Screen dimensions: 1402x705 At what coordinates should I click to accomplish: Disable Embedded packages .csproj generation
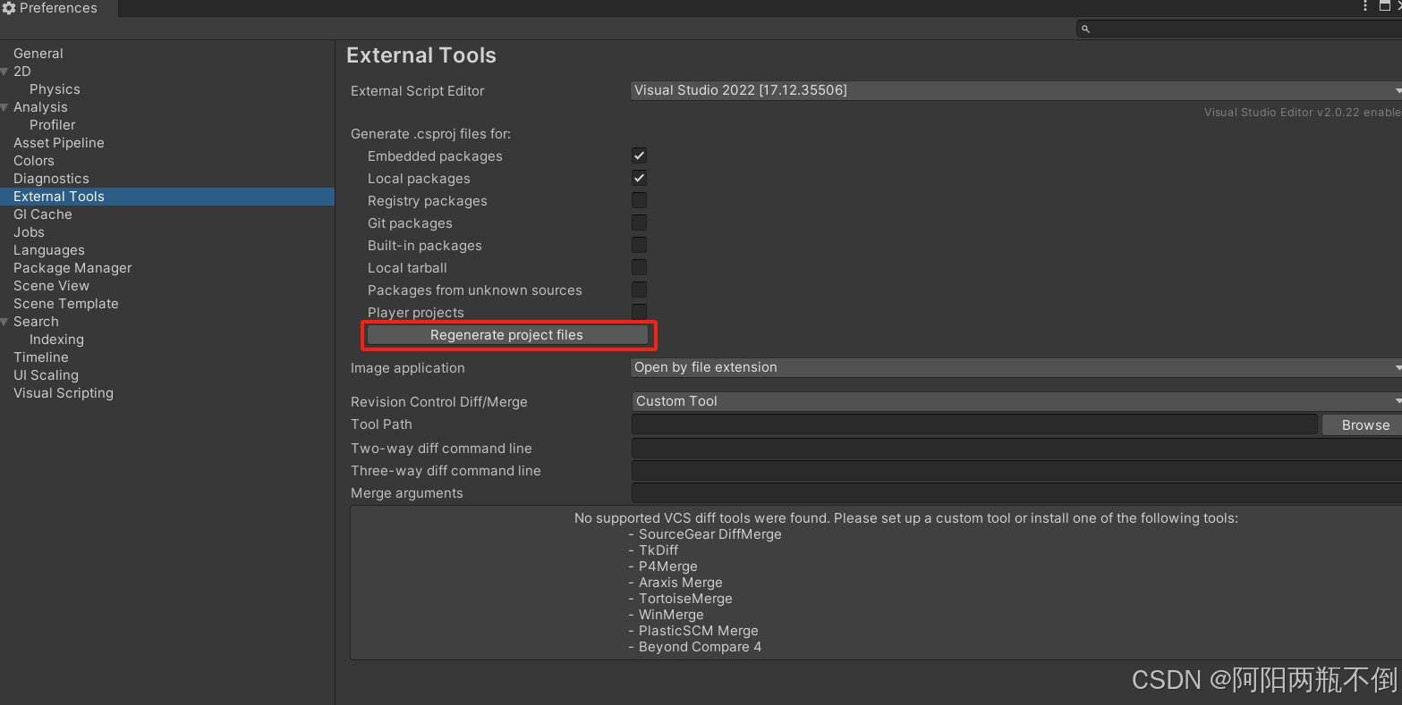(639, 155)
